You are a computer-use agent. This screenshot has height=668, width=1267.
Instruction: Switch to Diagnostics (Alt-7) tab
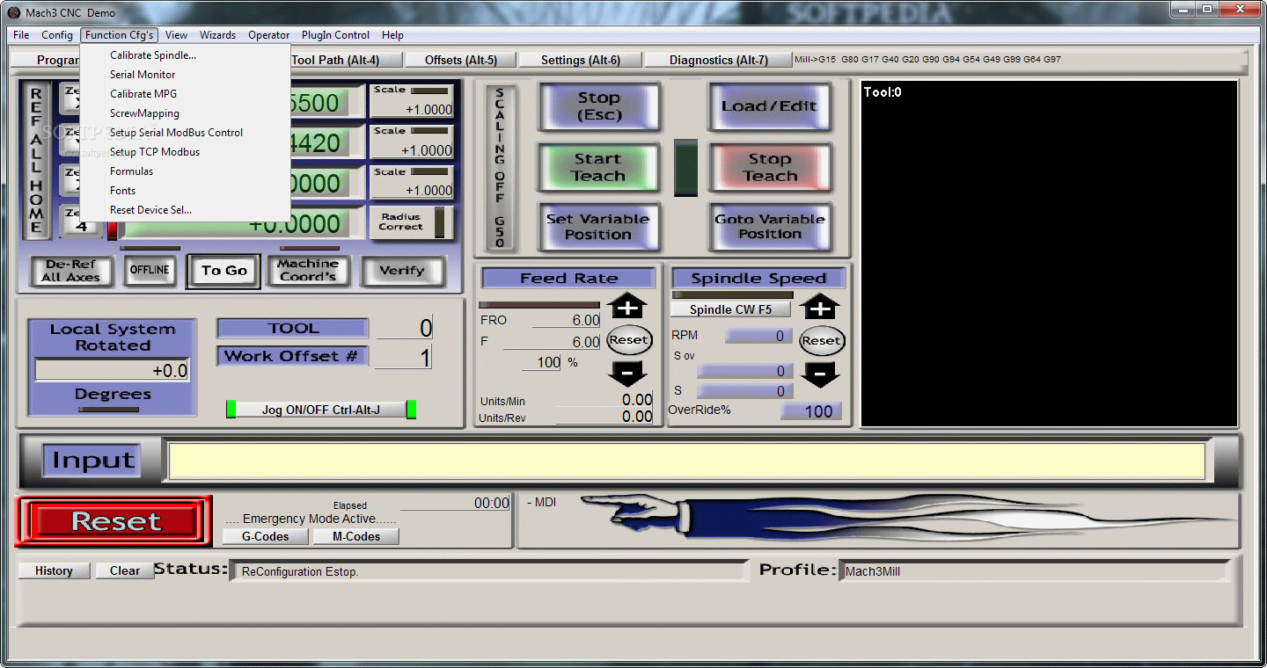coord(718,60)
